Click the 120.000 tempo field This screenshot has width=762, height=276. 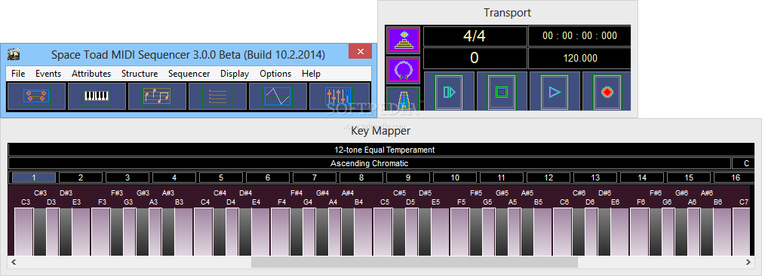click(x=579, y=58)
